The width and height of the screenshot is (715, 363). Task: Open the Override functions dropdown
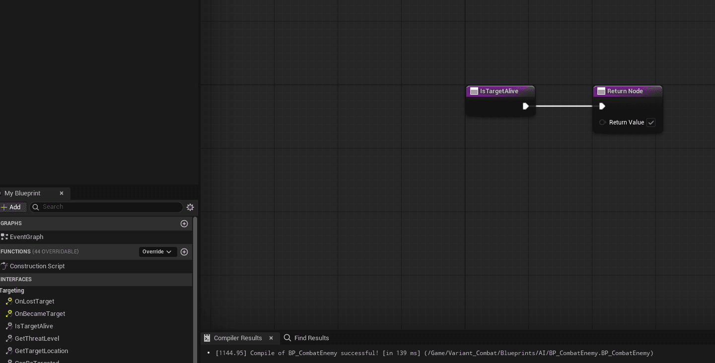(x=158, y=251)
